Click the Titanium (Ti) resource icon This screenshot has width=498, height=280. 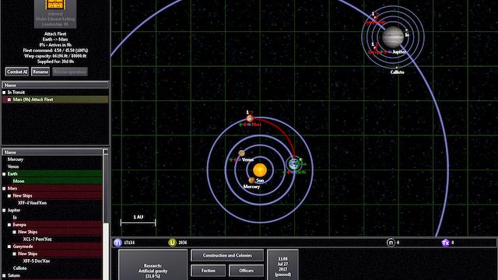(117, 243)
